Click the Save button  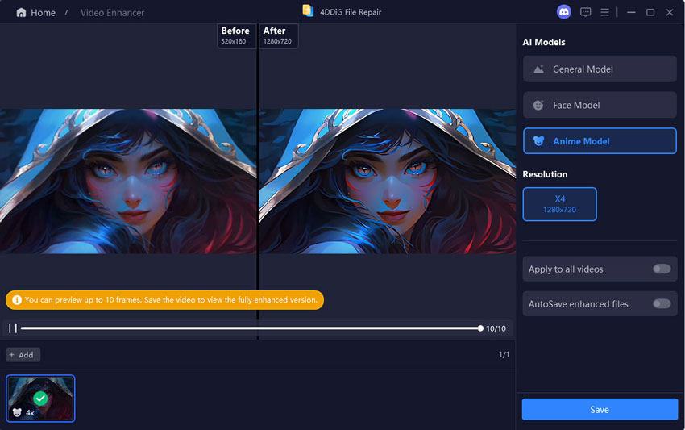600,410
